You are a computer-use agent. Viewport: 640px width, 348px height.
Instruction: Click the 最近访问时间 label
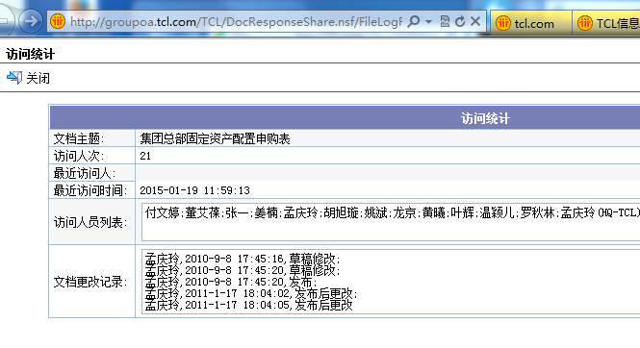[90, 190]
